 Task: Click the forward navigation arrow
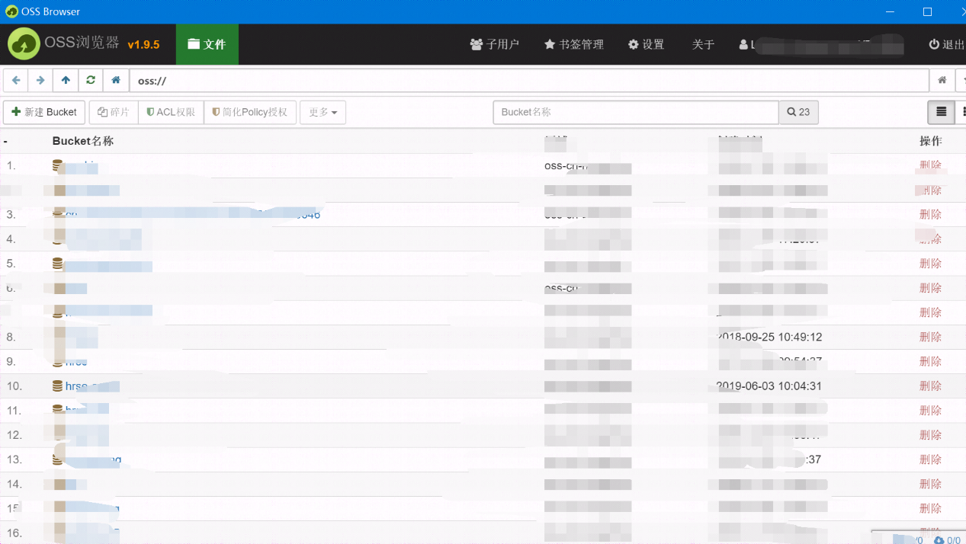tap(40, 80)
